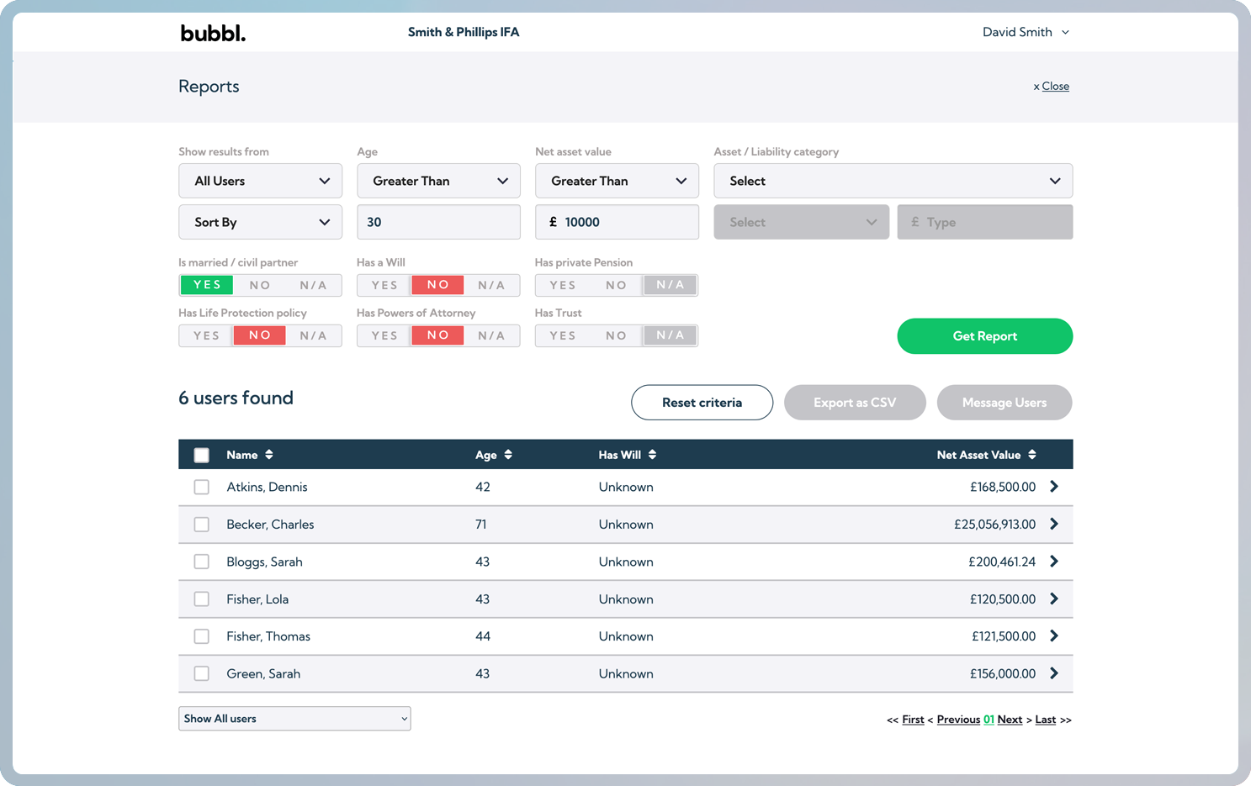Sort by Net Asset Value arrows
The width and height of the screenshot is (1251, 786).
click(1032, 455)
